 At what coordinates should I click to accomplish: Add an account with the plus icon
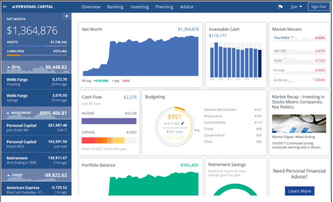(x=67, y=16)
